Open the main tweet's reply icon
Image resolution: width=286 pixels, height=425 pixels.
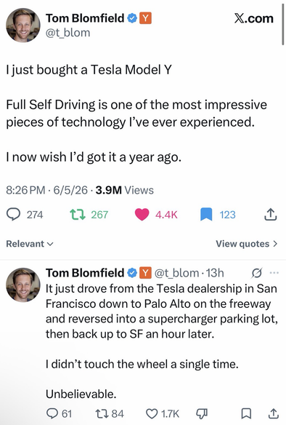click(x=14, y=215)
